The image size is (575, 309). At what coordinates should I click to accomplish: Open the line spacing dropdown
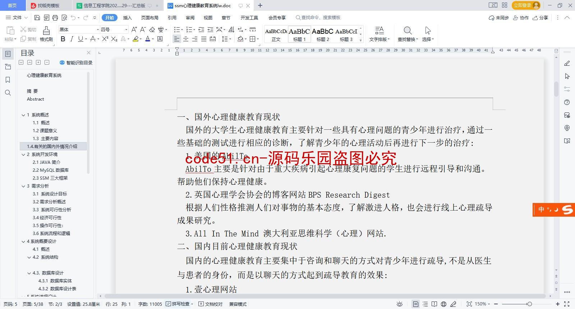(230, 39)
